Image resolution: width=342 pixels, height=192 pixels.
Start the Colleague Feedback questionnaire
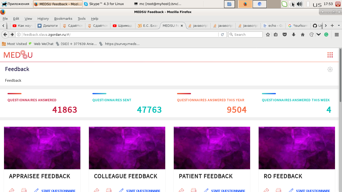tap(143, 190)
